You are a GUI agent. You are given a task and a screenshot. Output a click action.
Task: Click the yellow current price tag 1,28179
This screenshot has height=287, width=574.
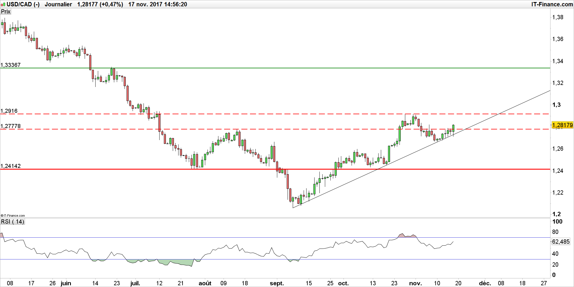tap(562, 125)
